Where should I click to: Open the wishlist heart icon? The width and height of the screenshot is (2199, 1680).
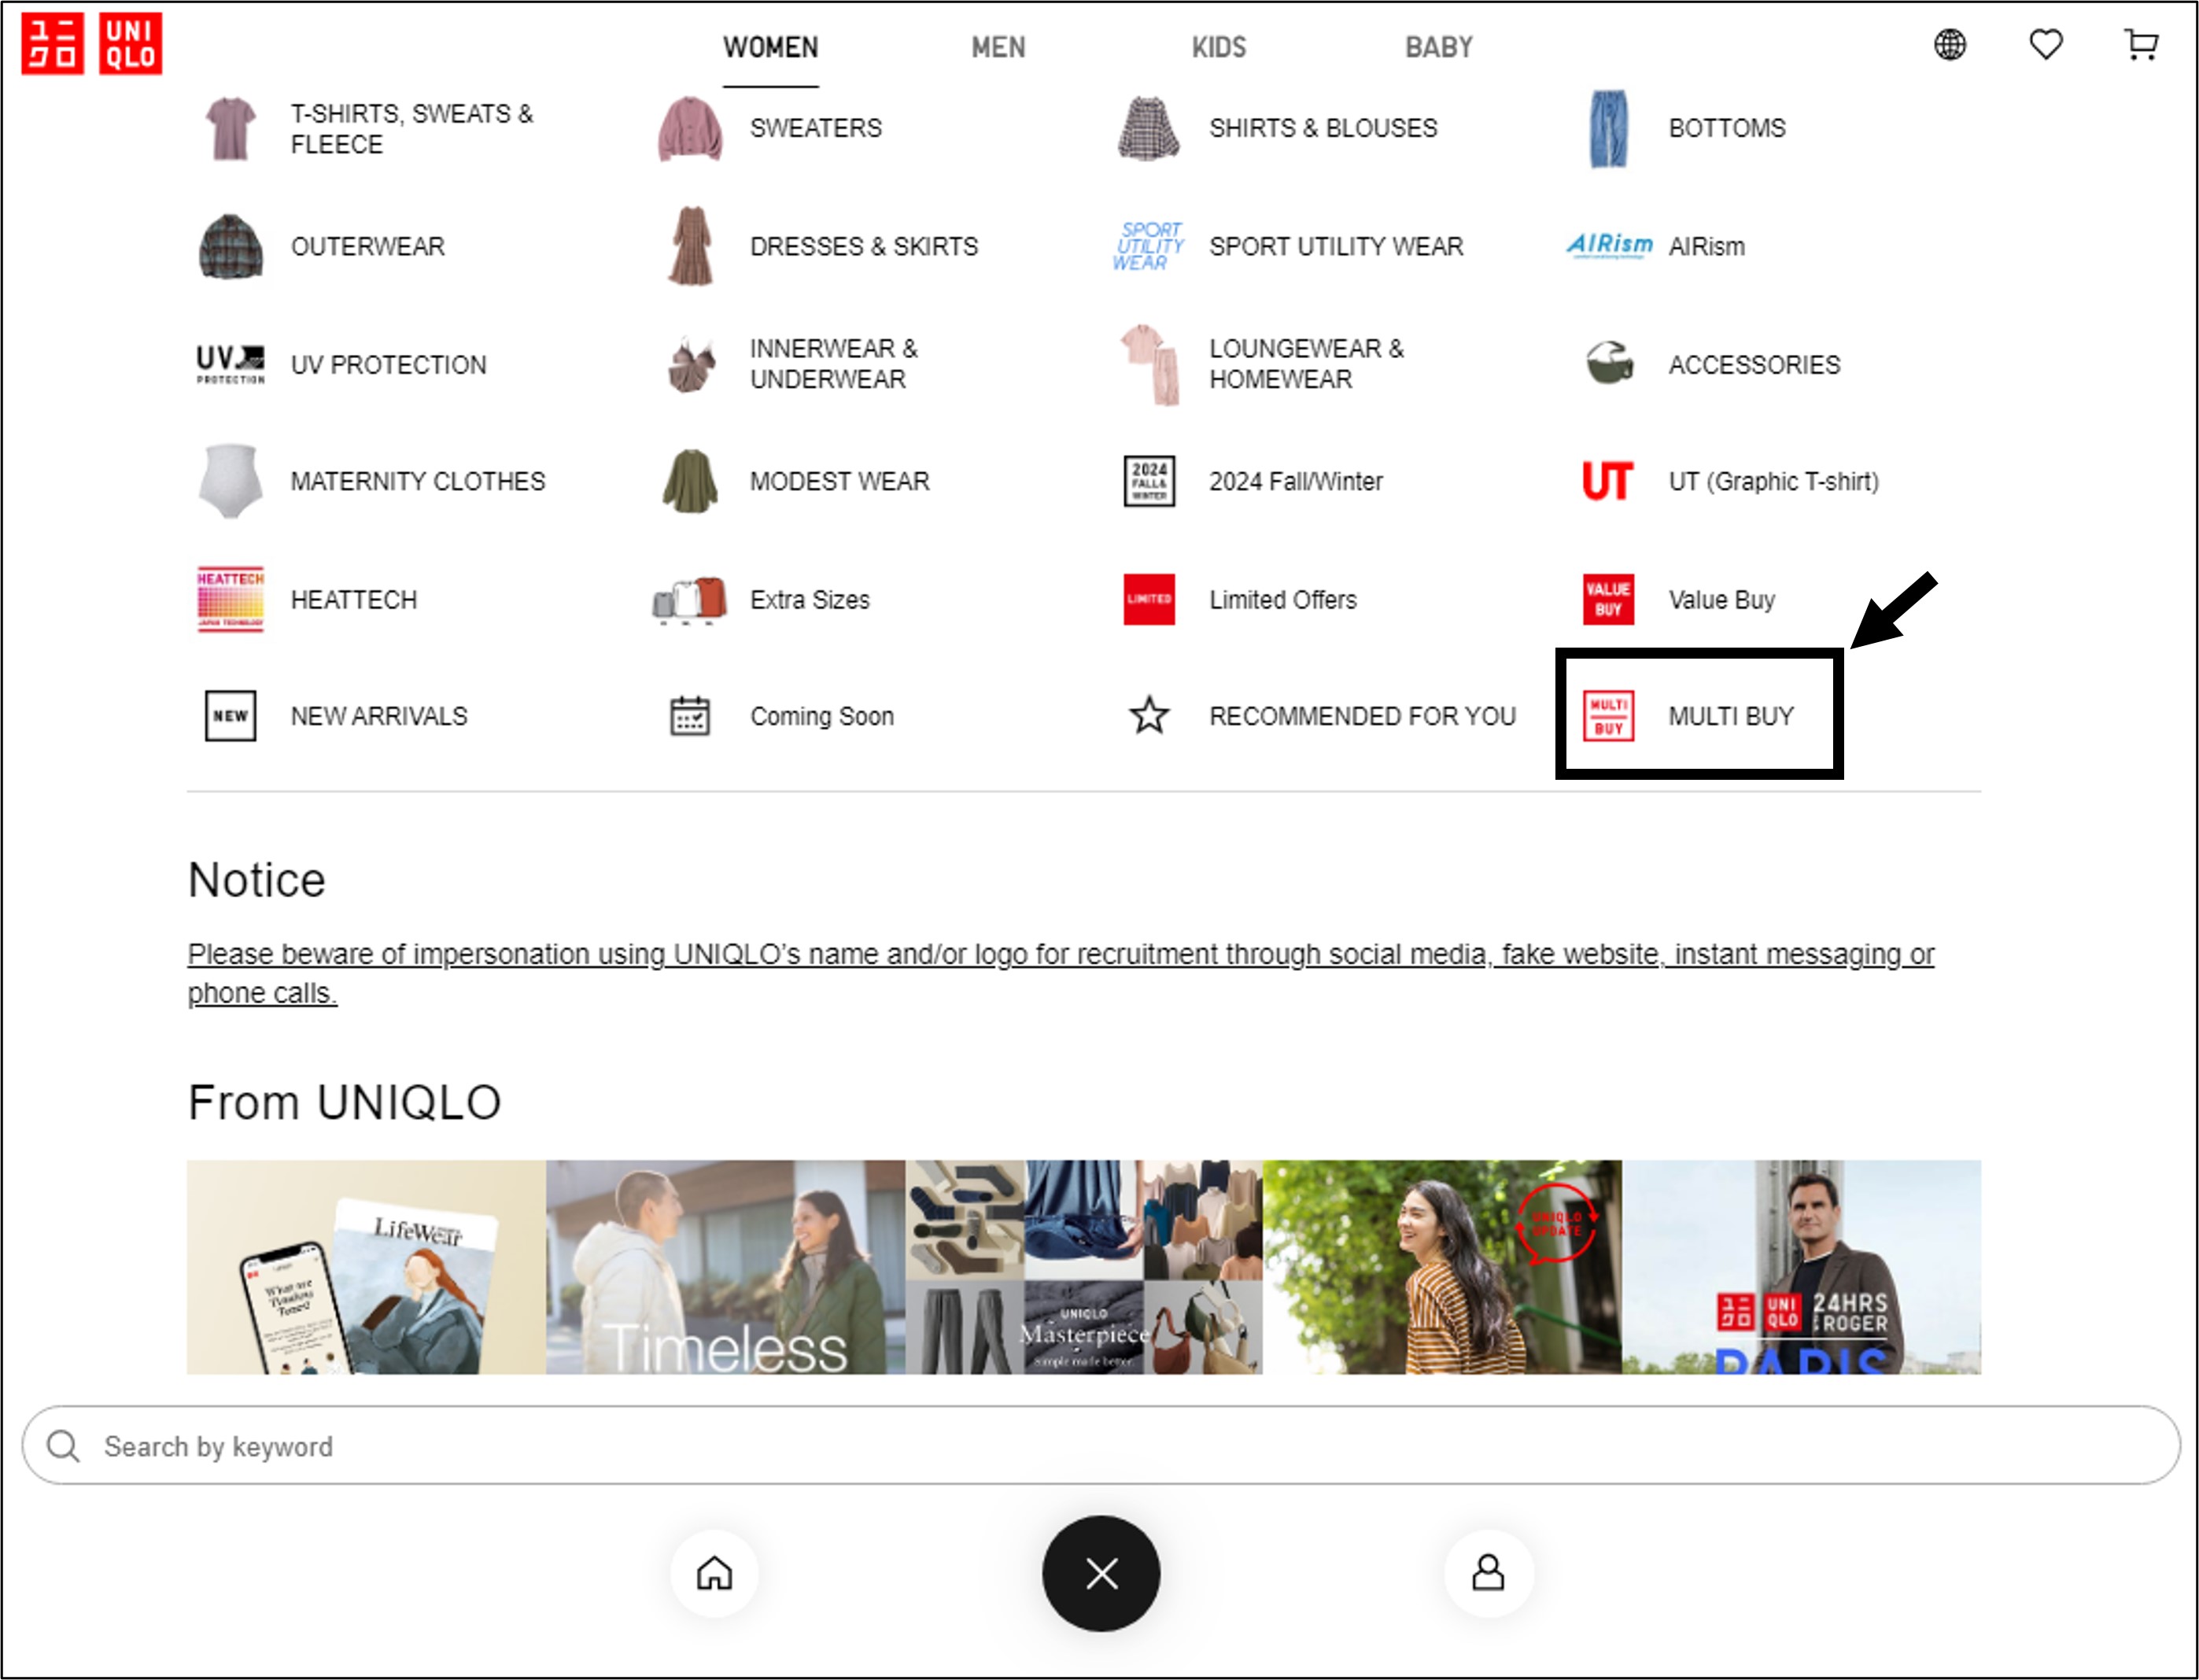[x=2045, y=45]
